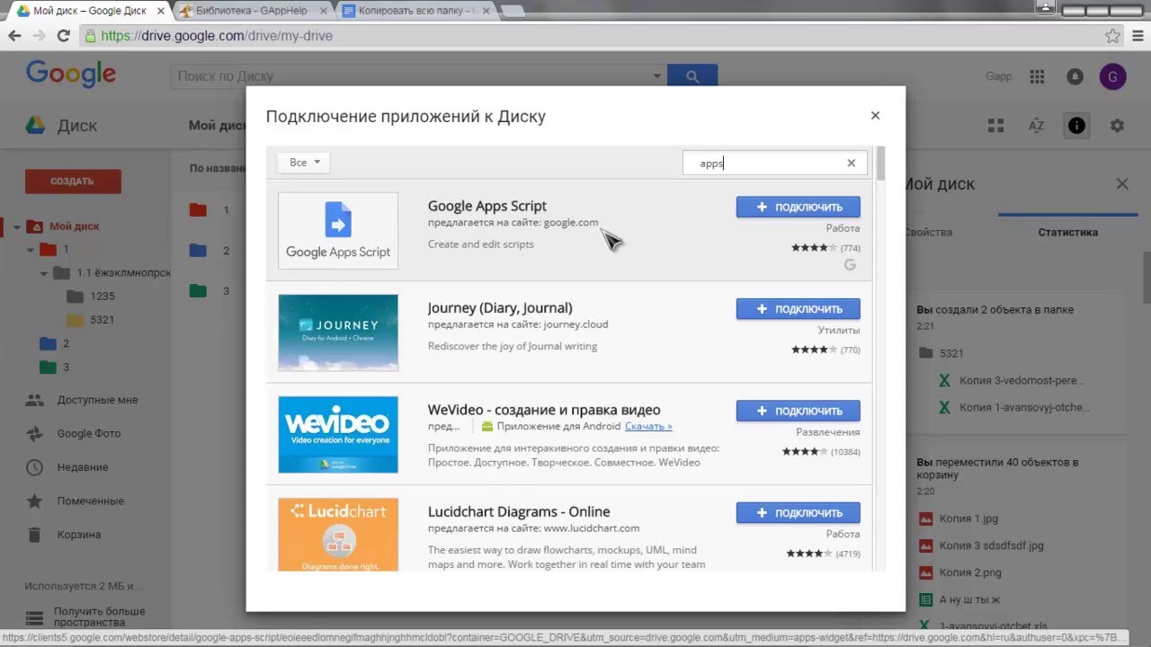
Task: Open the WeVideo app thumbnail
Action: (x=338, y=434)
